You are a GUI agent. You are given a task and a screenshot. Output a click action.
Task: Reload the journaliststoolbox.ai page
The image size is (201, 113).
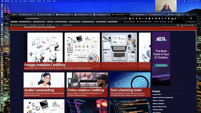[x=18, y=18]
